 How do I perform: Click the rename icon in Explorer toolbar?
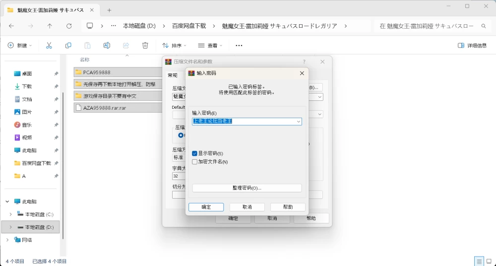click(107, 45)
